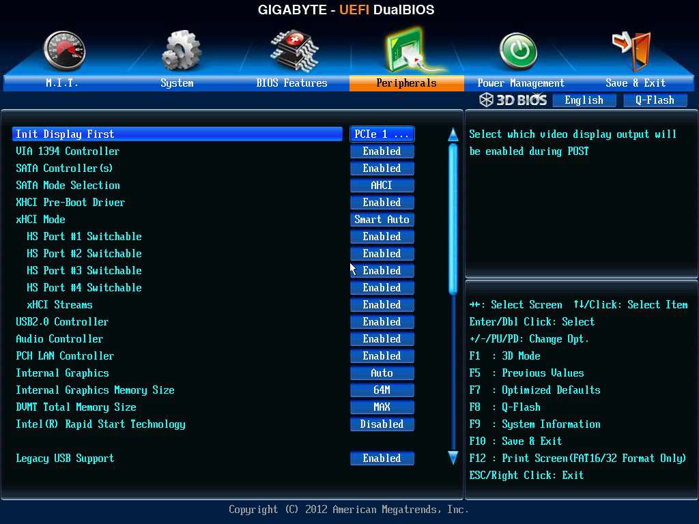Click the F7 Optimized Defaults help line
This screenshot has height=524, width=699.
tap(535, 390)
